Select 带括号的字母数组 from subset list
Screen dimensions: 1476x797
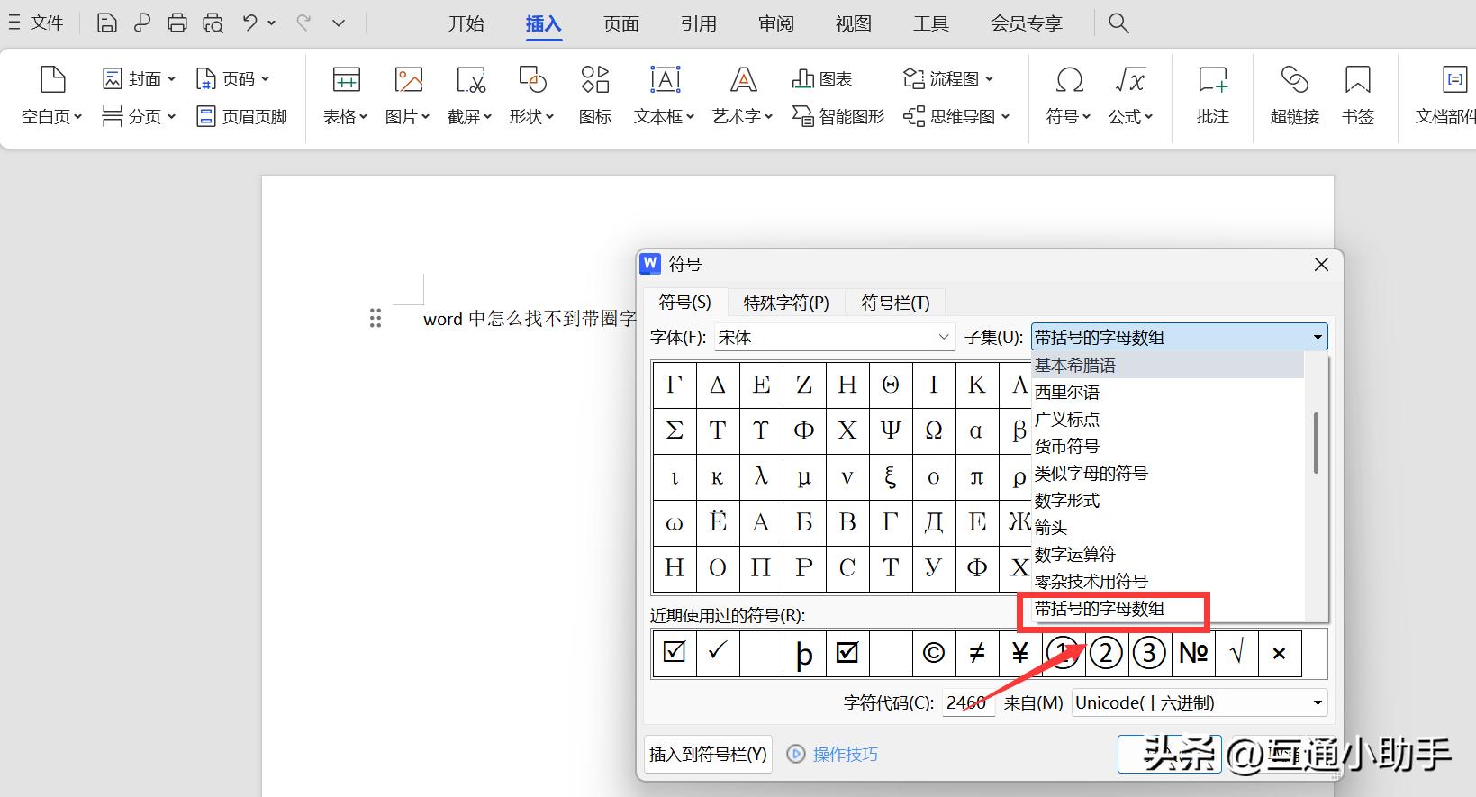click(x=1100, y=609)
